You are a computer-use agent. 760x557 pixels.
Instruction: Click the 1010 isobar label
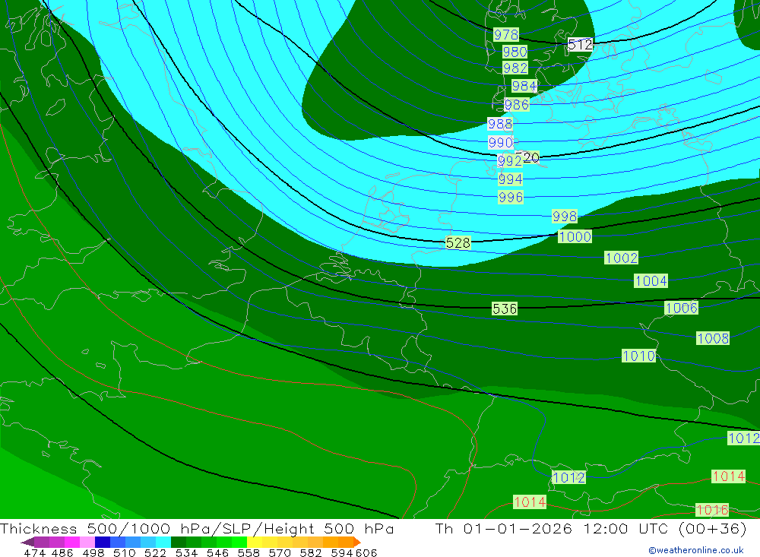(x=639, y=356)
